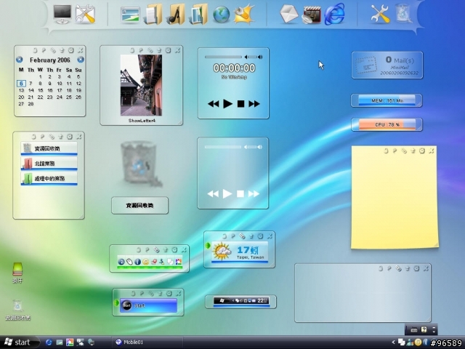The height and width of the screenshot is (349, 465).
Task: Open first folder item with recycle bin icon
Action: pyautogui.click(x=49, y=148)
